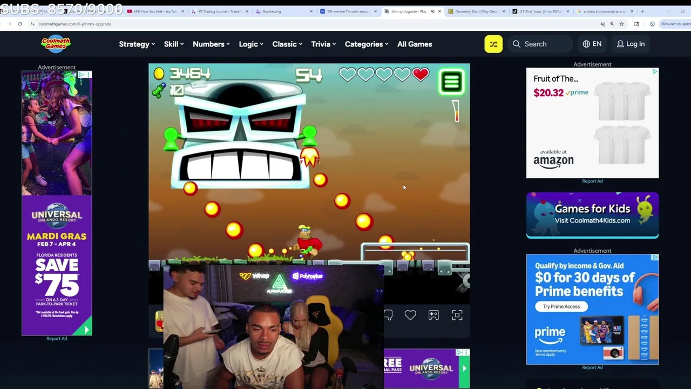This screenshot has width=691, height=389.
Task: Open the Games for Kids Coolmath4Kids banner
Action: point(592,215)
